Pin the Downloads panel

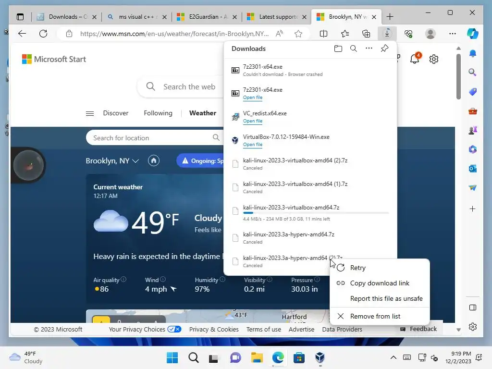point(384,49)
